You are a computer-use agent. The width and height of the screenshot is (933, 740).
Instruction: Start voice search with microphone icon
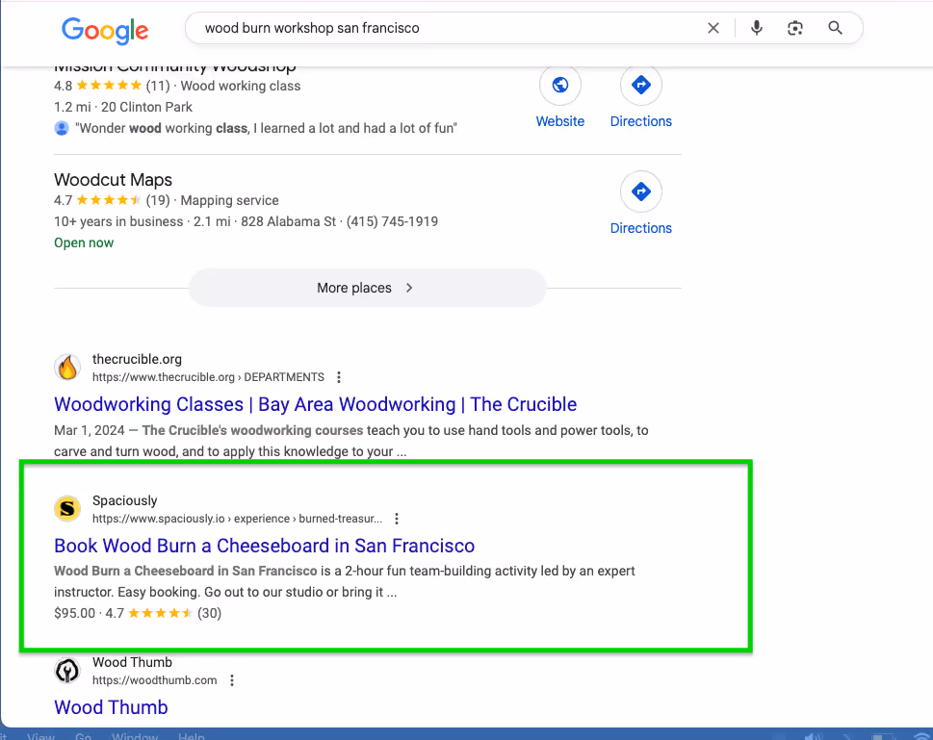[x=756, y=28]
